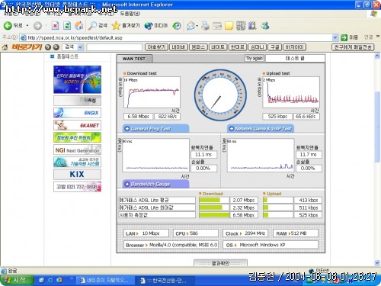
Task: Click the Try again button
Action: pyautogui.click(x=254, y=59)
